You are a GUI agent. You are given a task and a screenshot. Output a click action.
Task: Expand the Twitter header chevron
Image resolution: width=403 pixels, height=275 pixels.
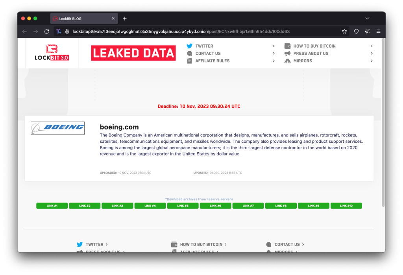tap(274, 46)
